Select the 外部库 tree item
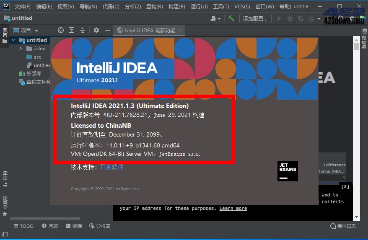 [30, 73]
